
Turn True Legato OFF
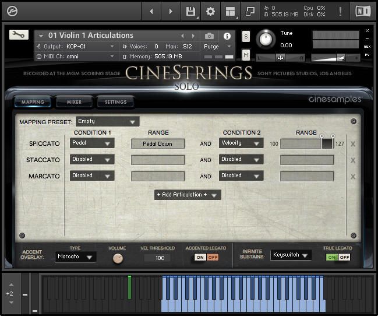coord(344,257)
